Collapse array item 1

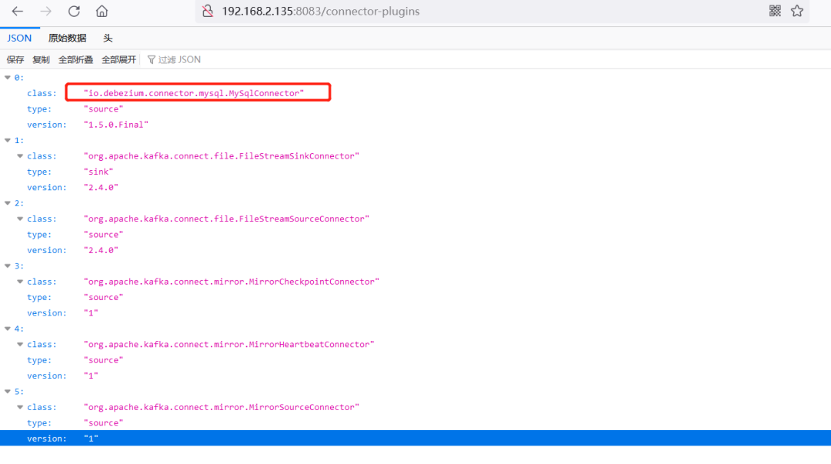(x=8, y=141)
